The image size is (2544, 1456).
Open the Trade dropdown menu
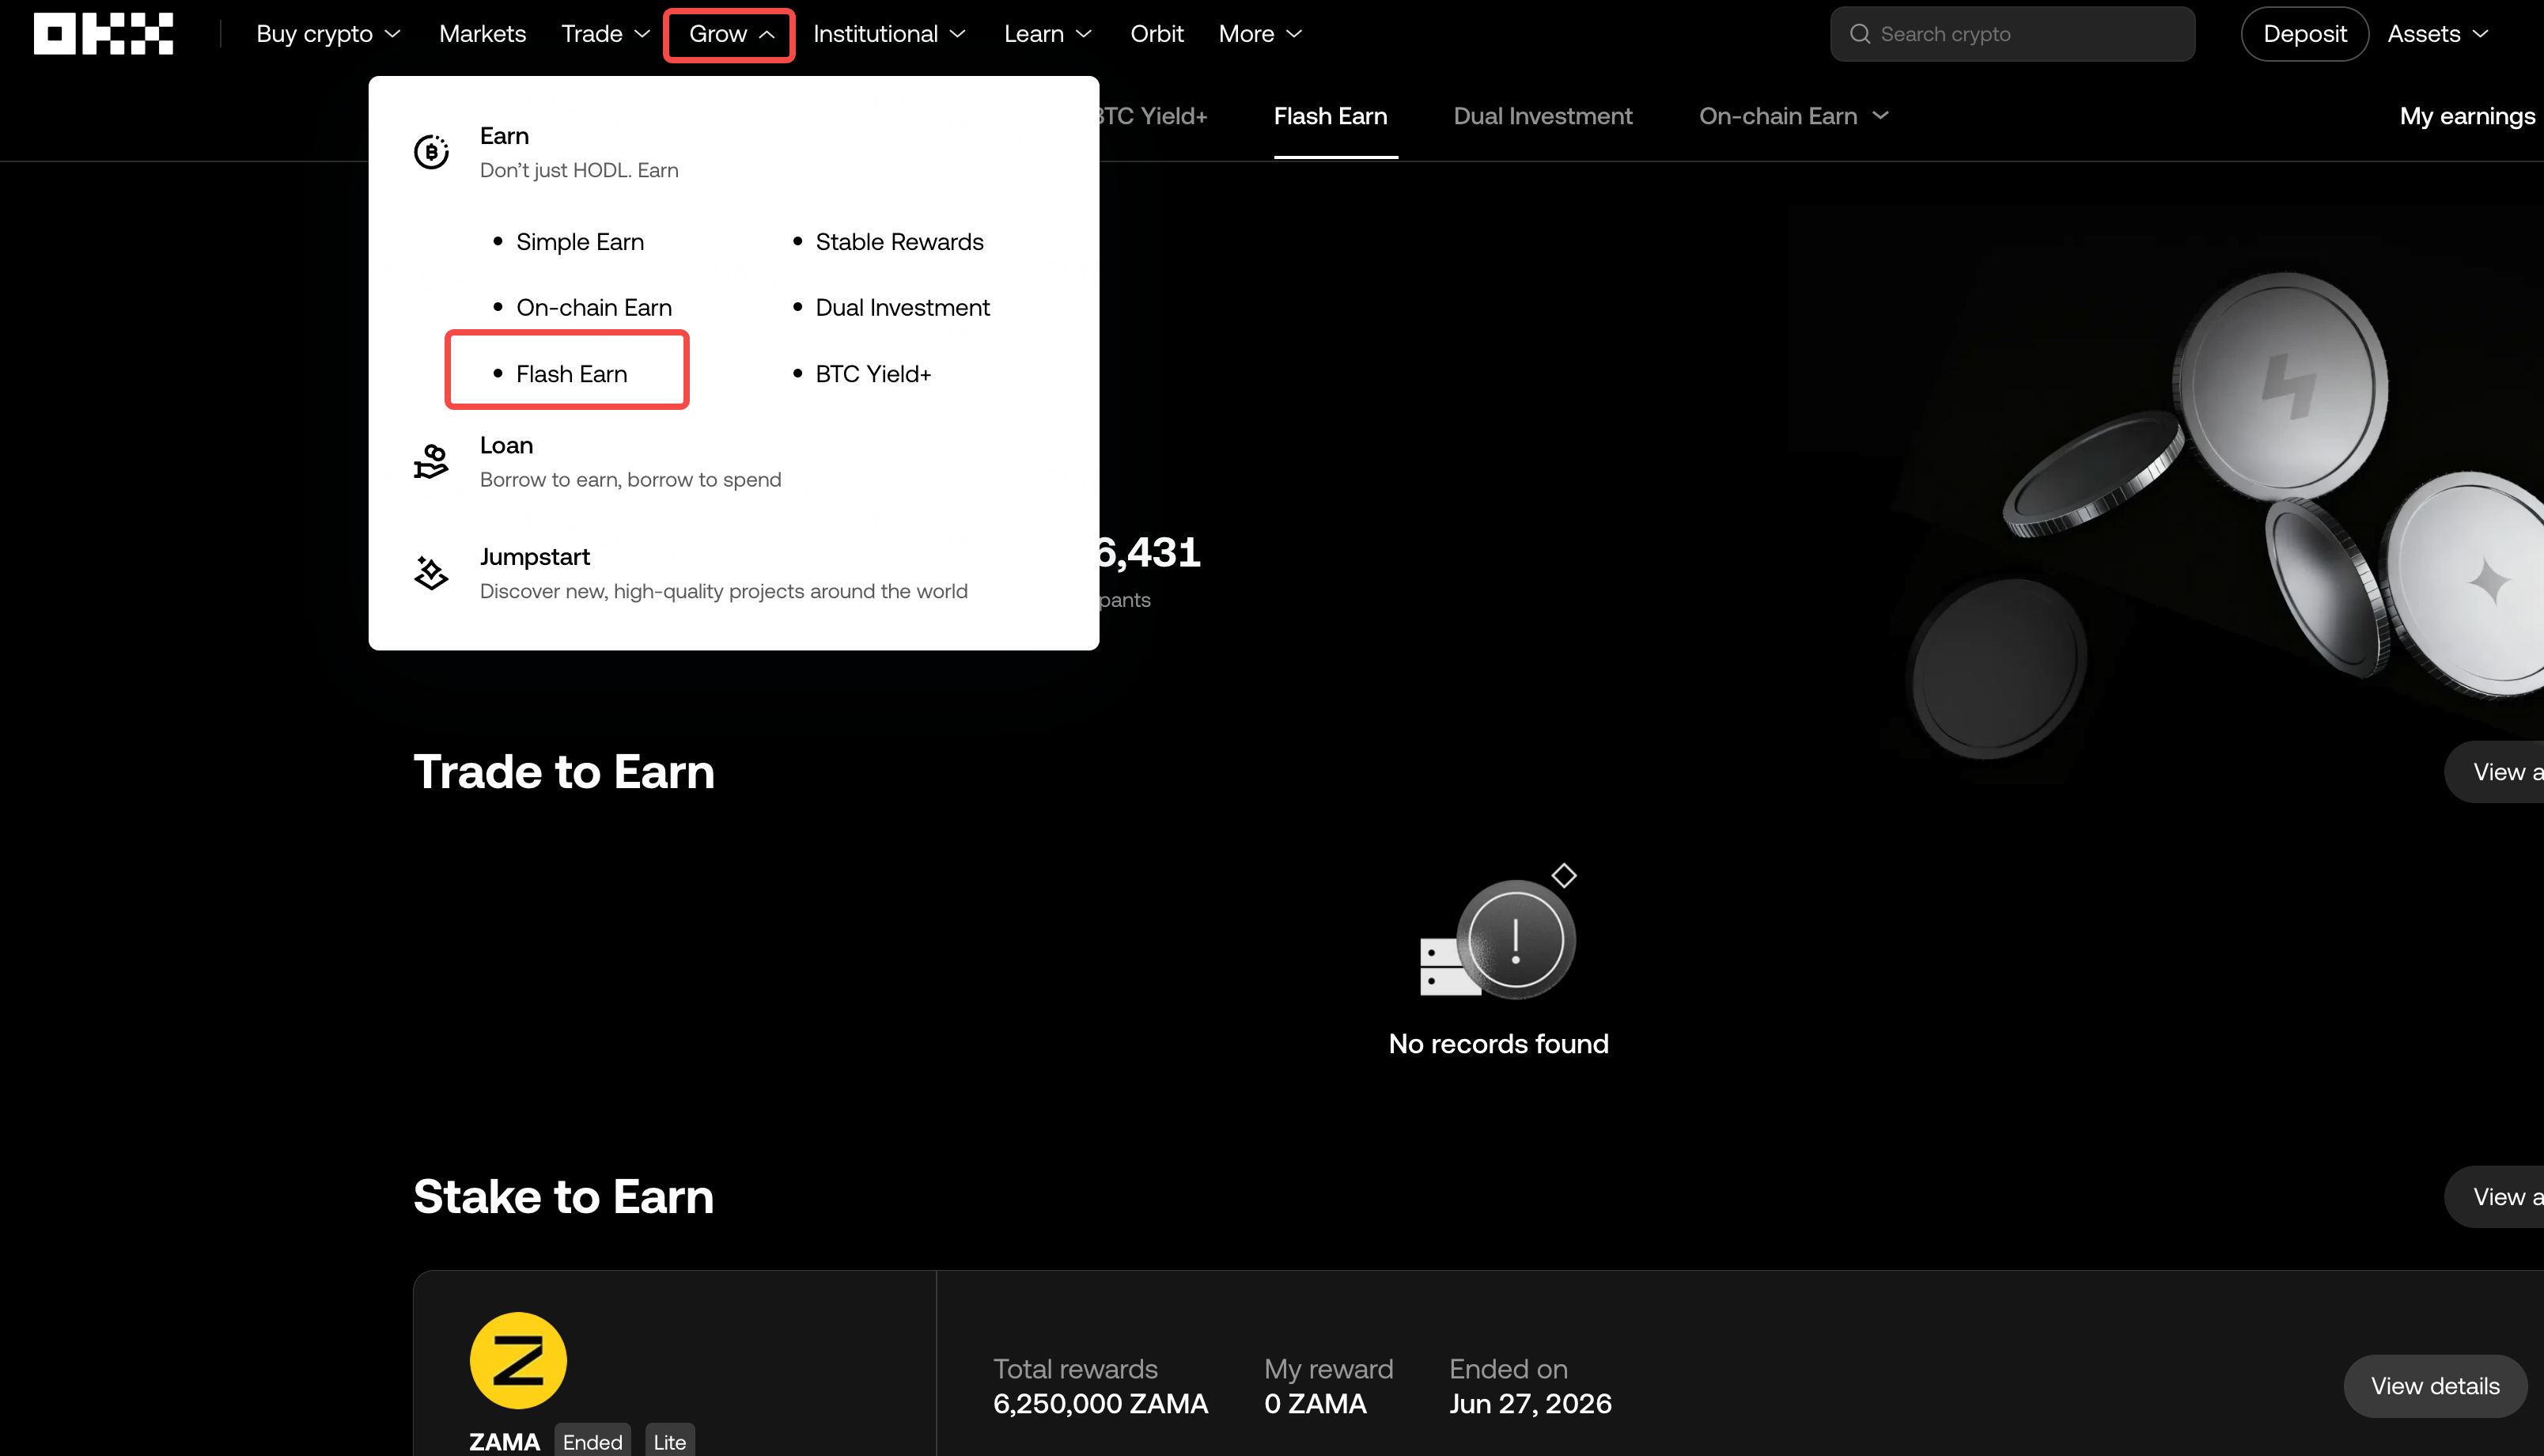606,34
